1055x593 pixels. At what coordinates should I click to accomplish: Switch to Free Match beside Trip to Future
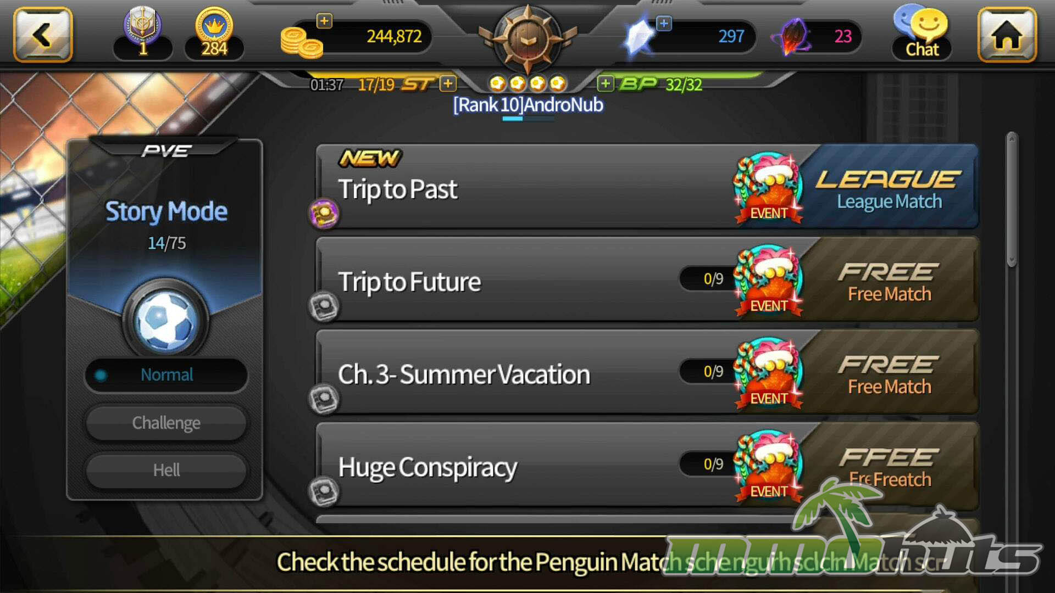tap(889, 279)
